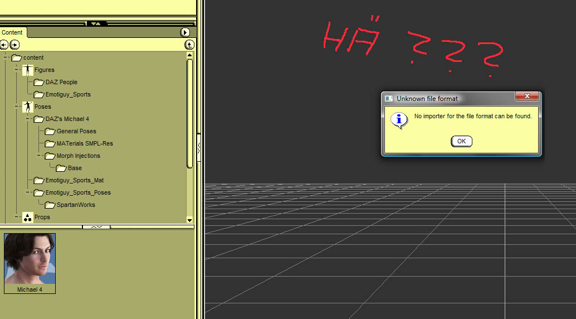Click the content root label
This screenshot has height=319, width=576.
click(x=33, y=57)
